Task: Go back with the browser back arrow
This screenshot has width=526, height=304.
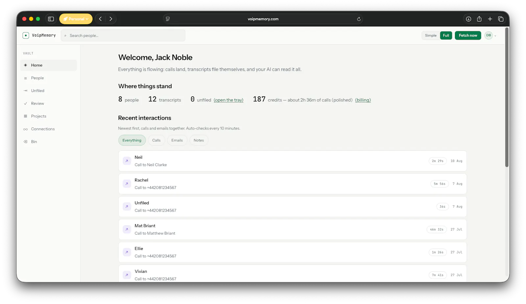Action: (100, 19)
